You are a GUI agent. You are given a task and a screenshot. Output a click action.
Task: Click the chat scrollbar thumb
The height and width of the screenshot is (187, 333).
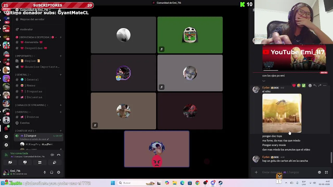(x=331, y=158)
